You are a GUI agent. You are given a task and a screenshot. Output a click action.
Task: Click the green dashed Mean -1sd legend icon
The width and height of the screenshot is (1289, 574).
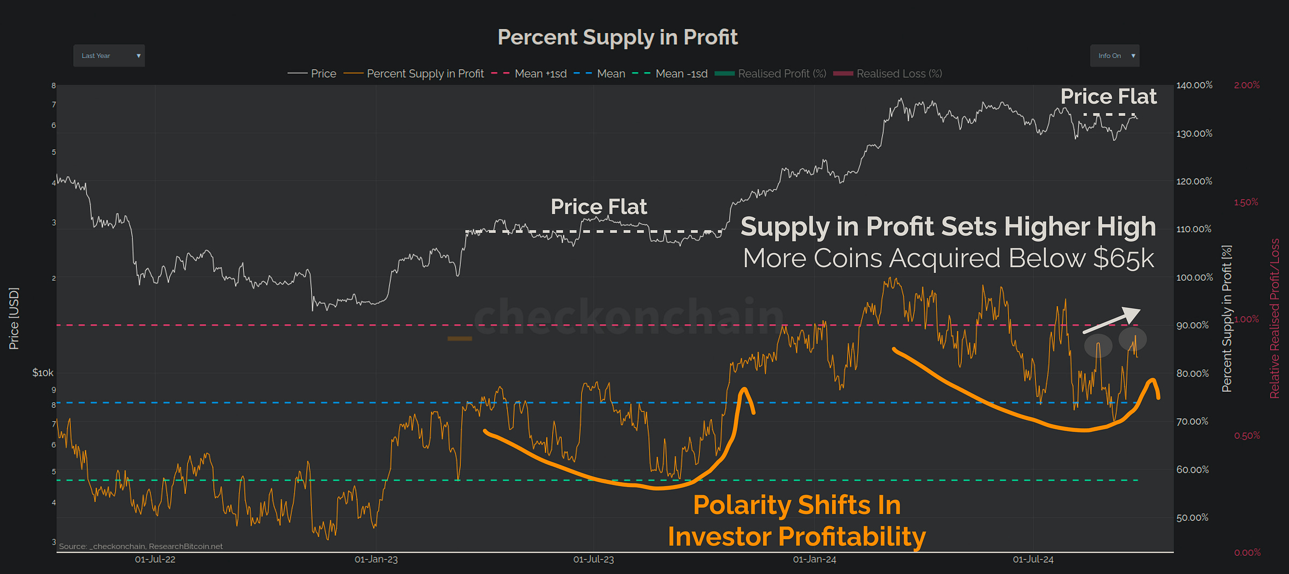click(x=641, y=73)
